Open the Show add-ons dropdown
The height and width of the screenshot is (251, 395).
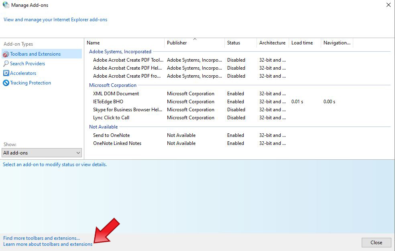(x=42, y=153)
